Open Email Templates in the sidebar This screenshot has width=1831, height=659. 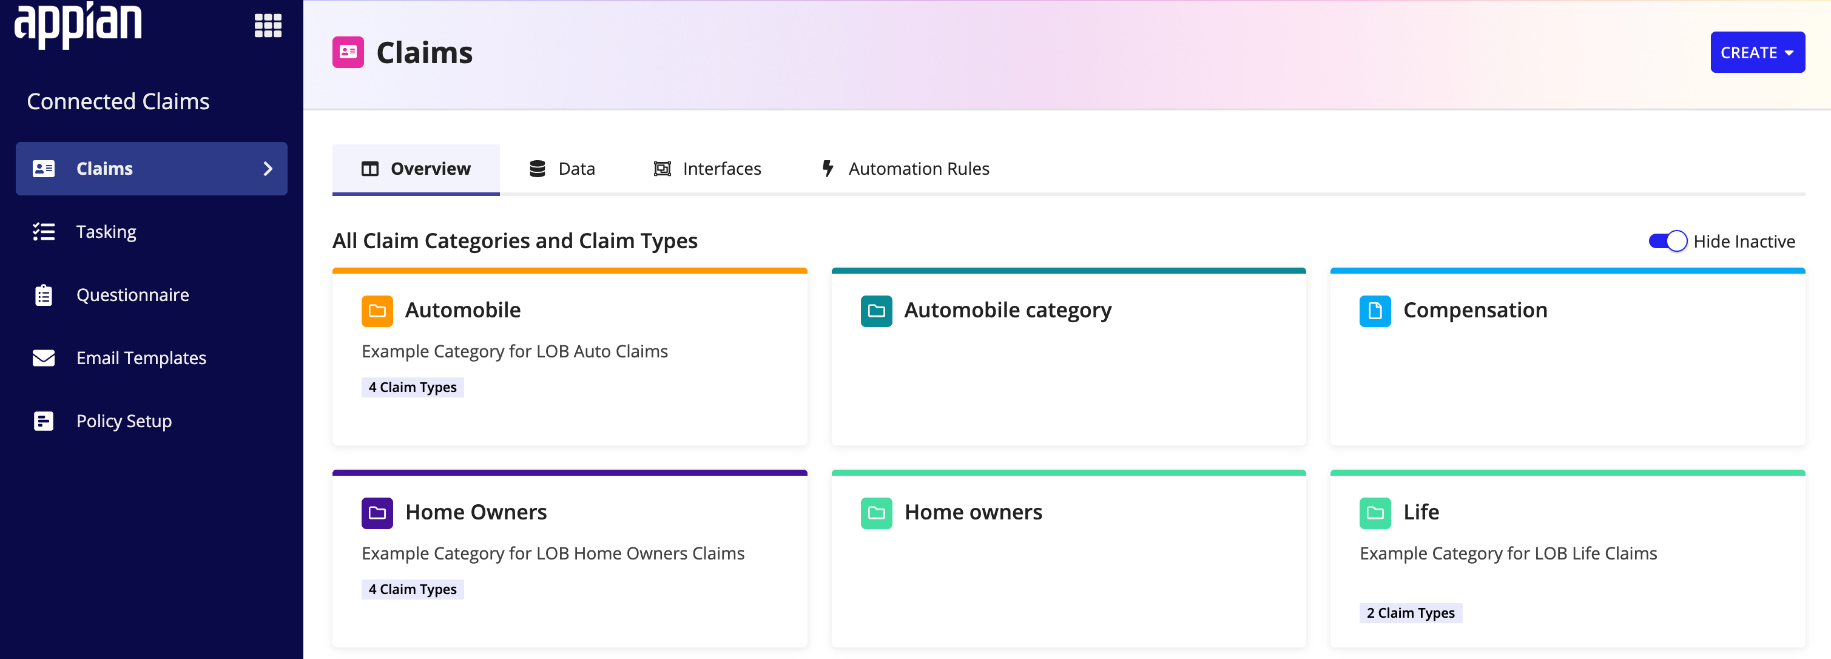152,357
